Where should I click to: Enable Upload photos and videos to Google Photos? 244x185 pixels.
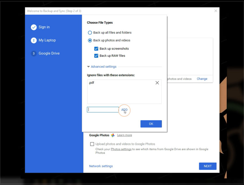pyautogui.click(x=92, y=144)
